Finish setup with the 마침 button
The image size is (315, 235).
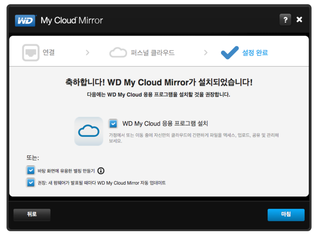point(286,215)
